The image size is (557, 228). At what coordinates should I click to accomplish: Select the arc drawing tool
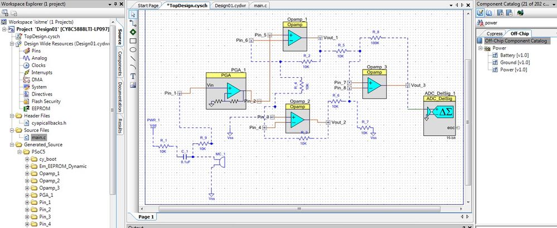point(133,67)
